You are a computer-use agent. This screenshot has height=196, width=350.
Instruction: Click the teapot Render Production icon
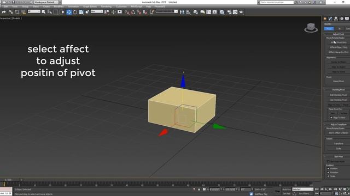[242, 12]
